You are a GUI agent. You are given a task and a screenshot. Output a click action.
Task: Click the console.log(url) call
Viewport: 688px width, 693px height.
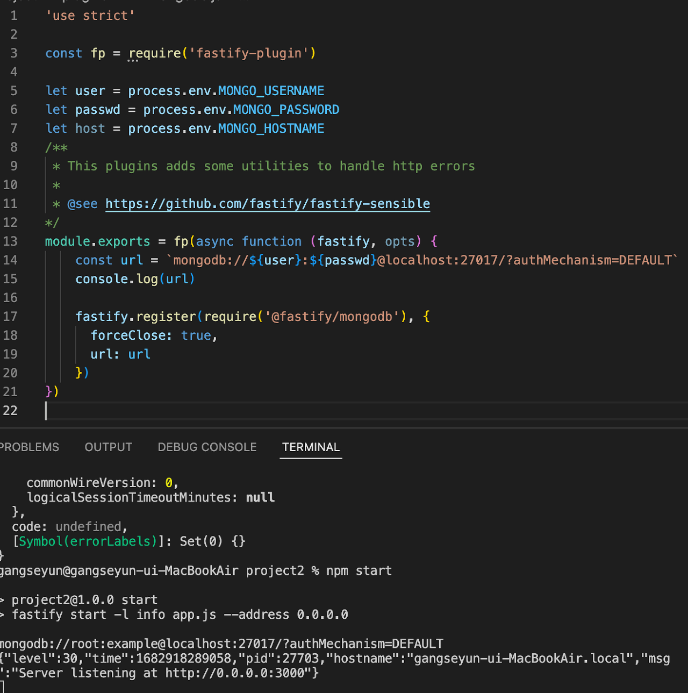135,279
